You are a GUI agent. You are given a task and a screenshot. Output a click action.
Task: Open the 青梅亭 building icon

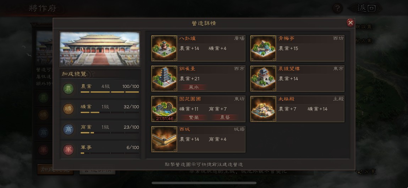(263, 48)
